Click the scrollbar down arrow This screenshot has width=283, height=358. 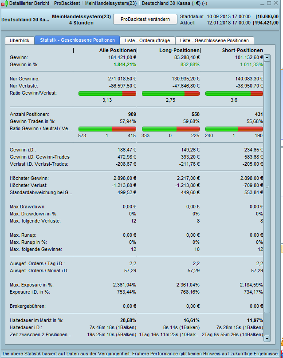tap(267, 338)
